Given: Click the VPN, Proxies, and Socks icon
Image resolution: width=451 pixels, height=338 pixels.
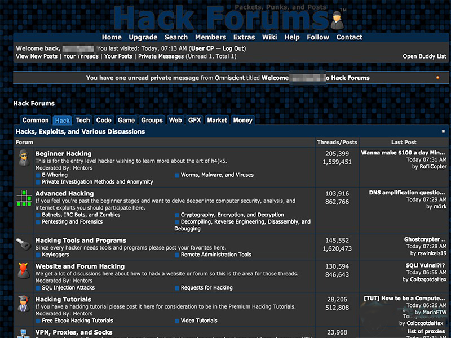Looking at the screenshot, I should pos(24,333).
